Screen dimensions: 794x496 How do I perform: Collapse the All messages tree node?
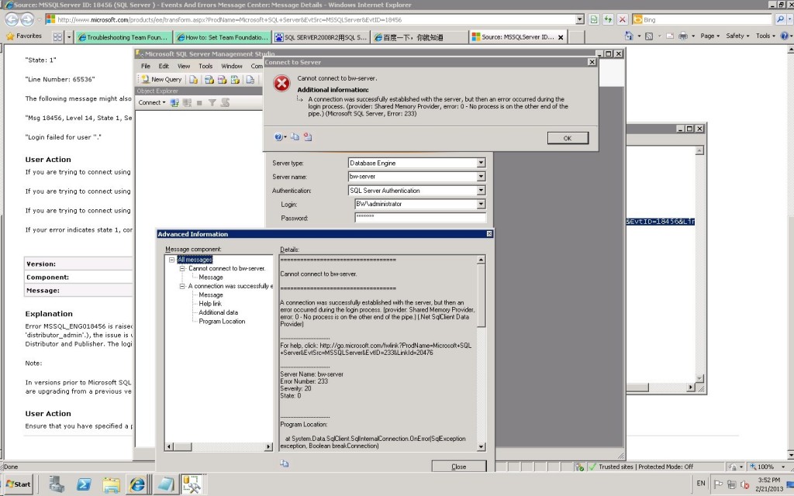(172, 259)
